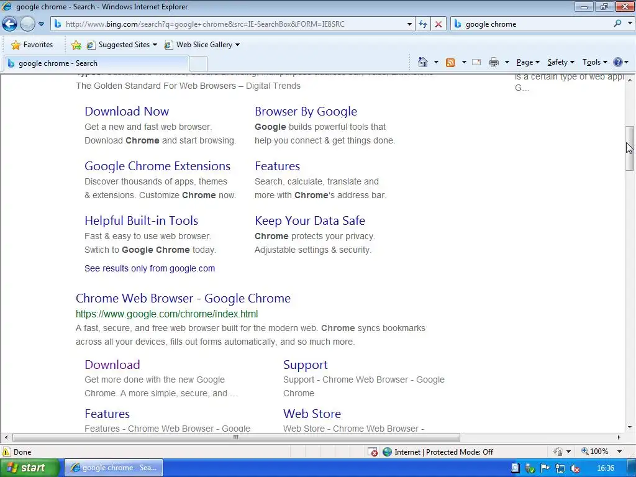Open the Support sublink
636x477 pixels.
click(306, 365)
